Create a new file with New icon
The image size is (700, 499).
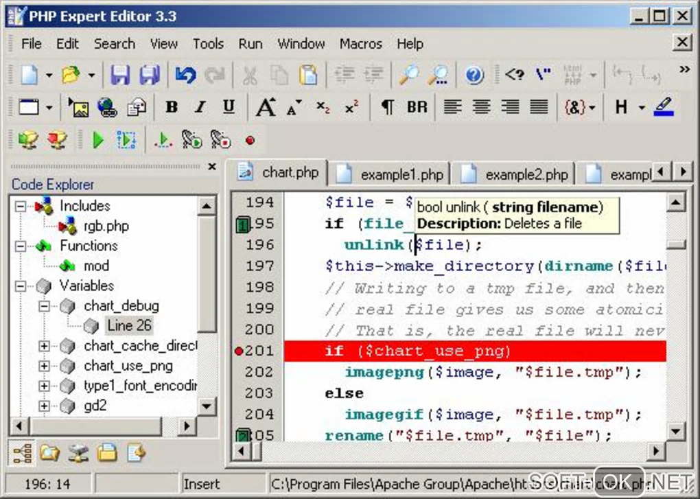click(30, 75)
